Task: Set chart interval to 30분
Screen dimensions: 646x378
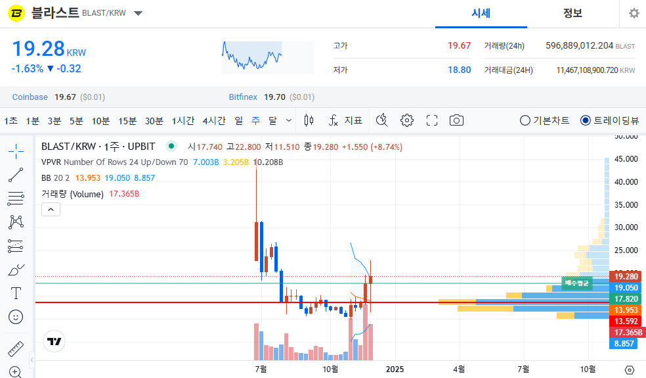Action: [x=154, y=120]
